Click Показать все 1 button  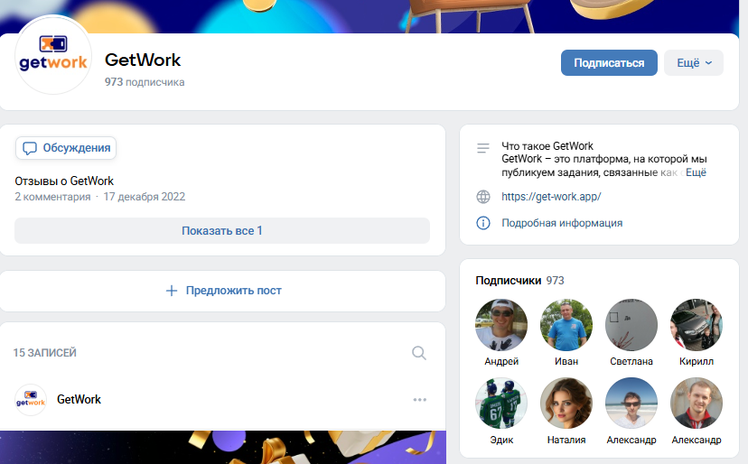pos(222,231)
